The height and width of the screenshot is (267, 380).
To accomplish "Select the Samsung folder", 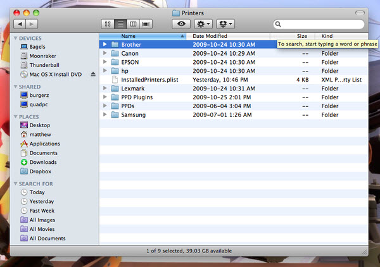I will [234, 115].
